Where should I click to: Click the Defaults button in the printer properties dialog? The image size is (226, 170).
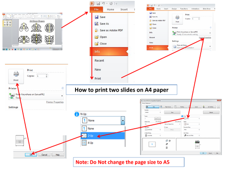(x=211, y=112)
